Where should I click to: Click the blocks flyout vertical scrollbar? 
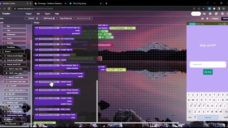97,101
